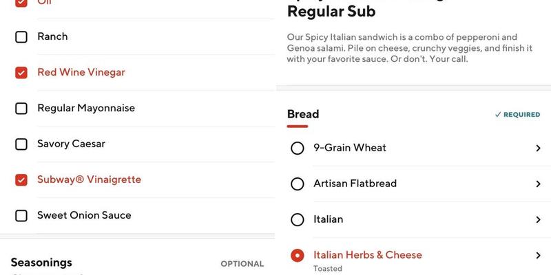
Task: Uncheck the Subway® Vinaigrette checkbox
Action: tap(21, 179)
